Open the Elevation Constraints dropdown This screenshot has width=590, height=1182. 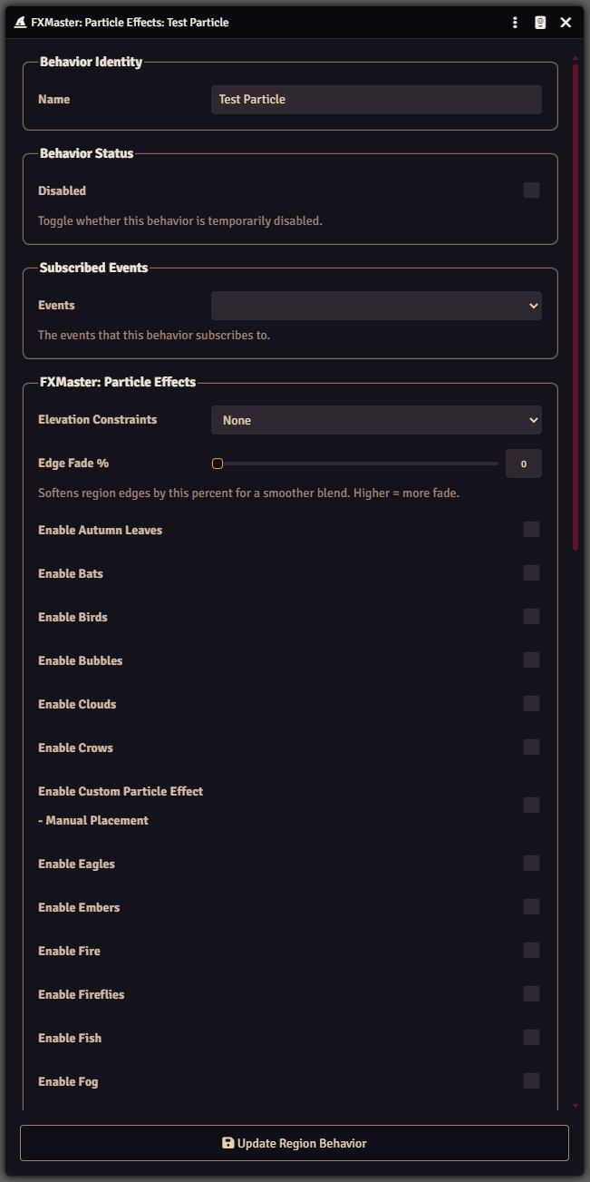point(376,420)
